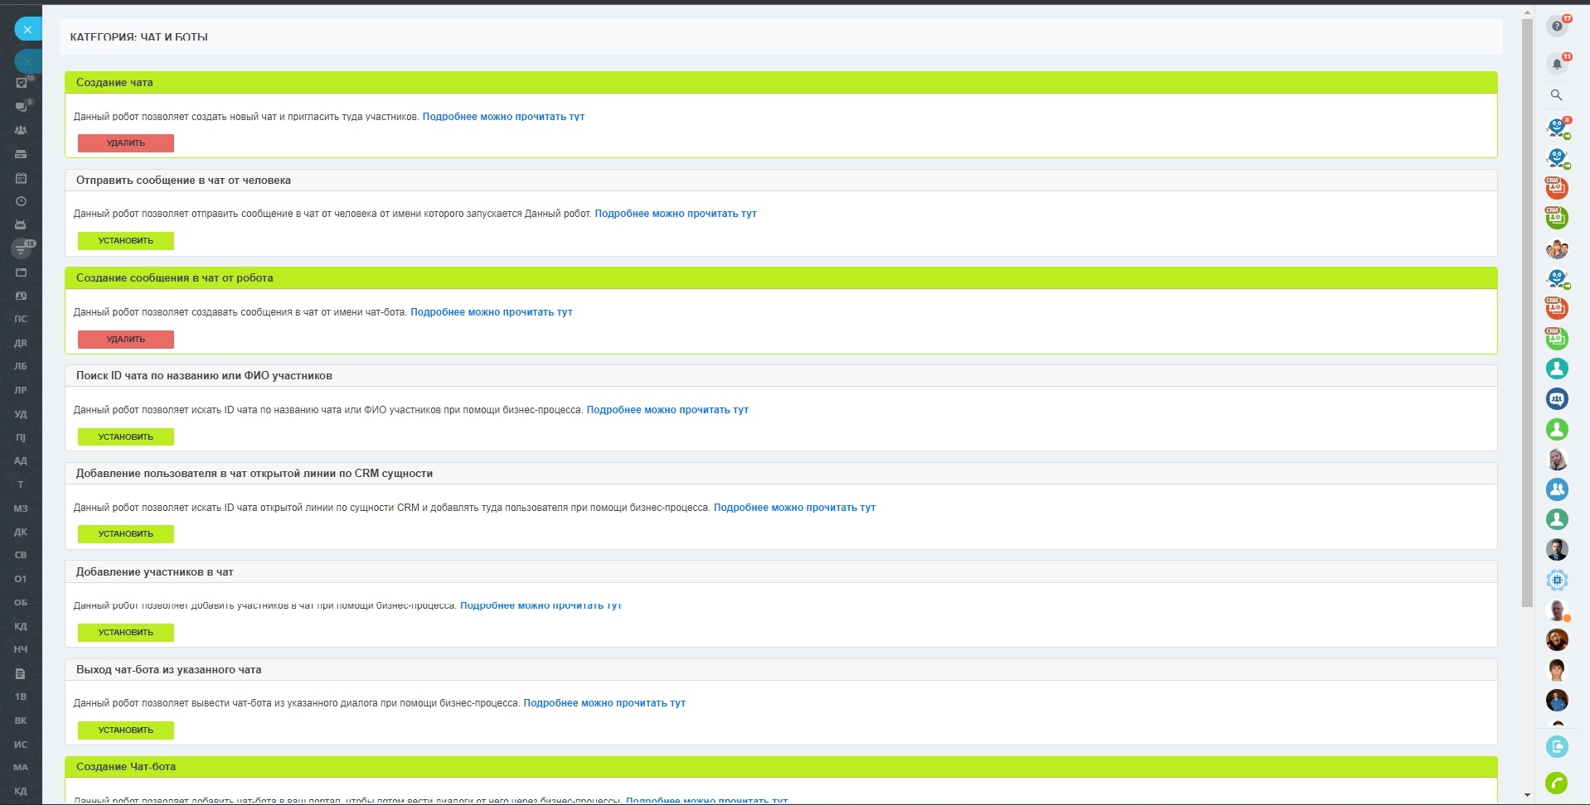Screen dimensions: 1590x805
Task: Select ОБ item in left sidebar
Action: [21, 602]
